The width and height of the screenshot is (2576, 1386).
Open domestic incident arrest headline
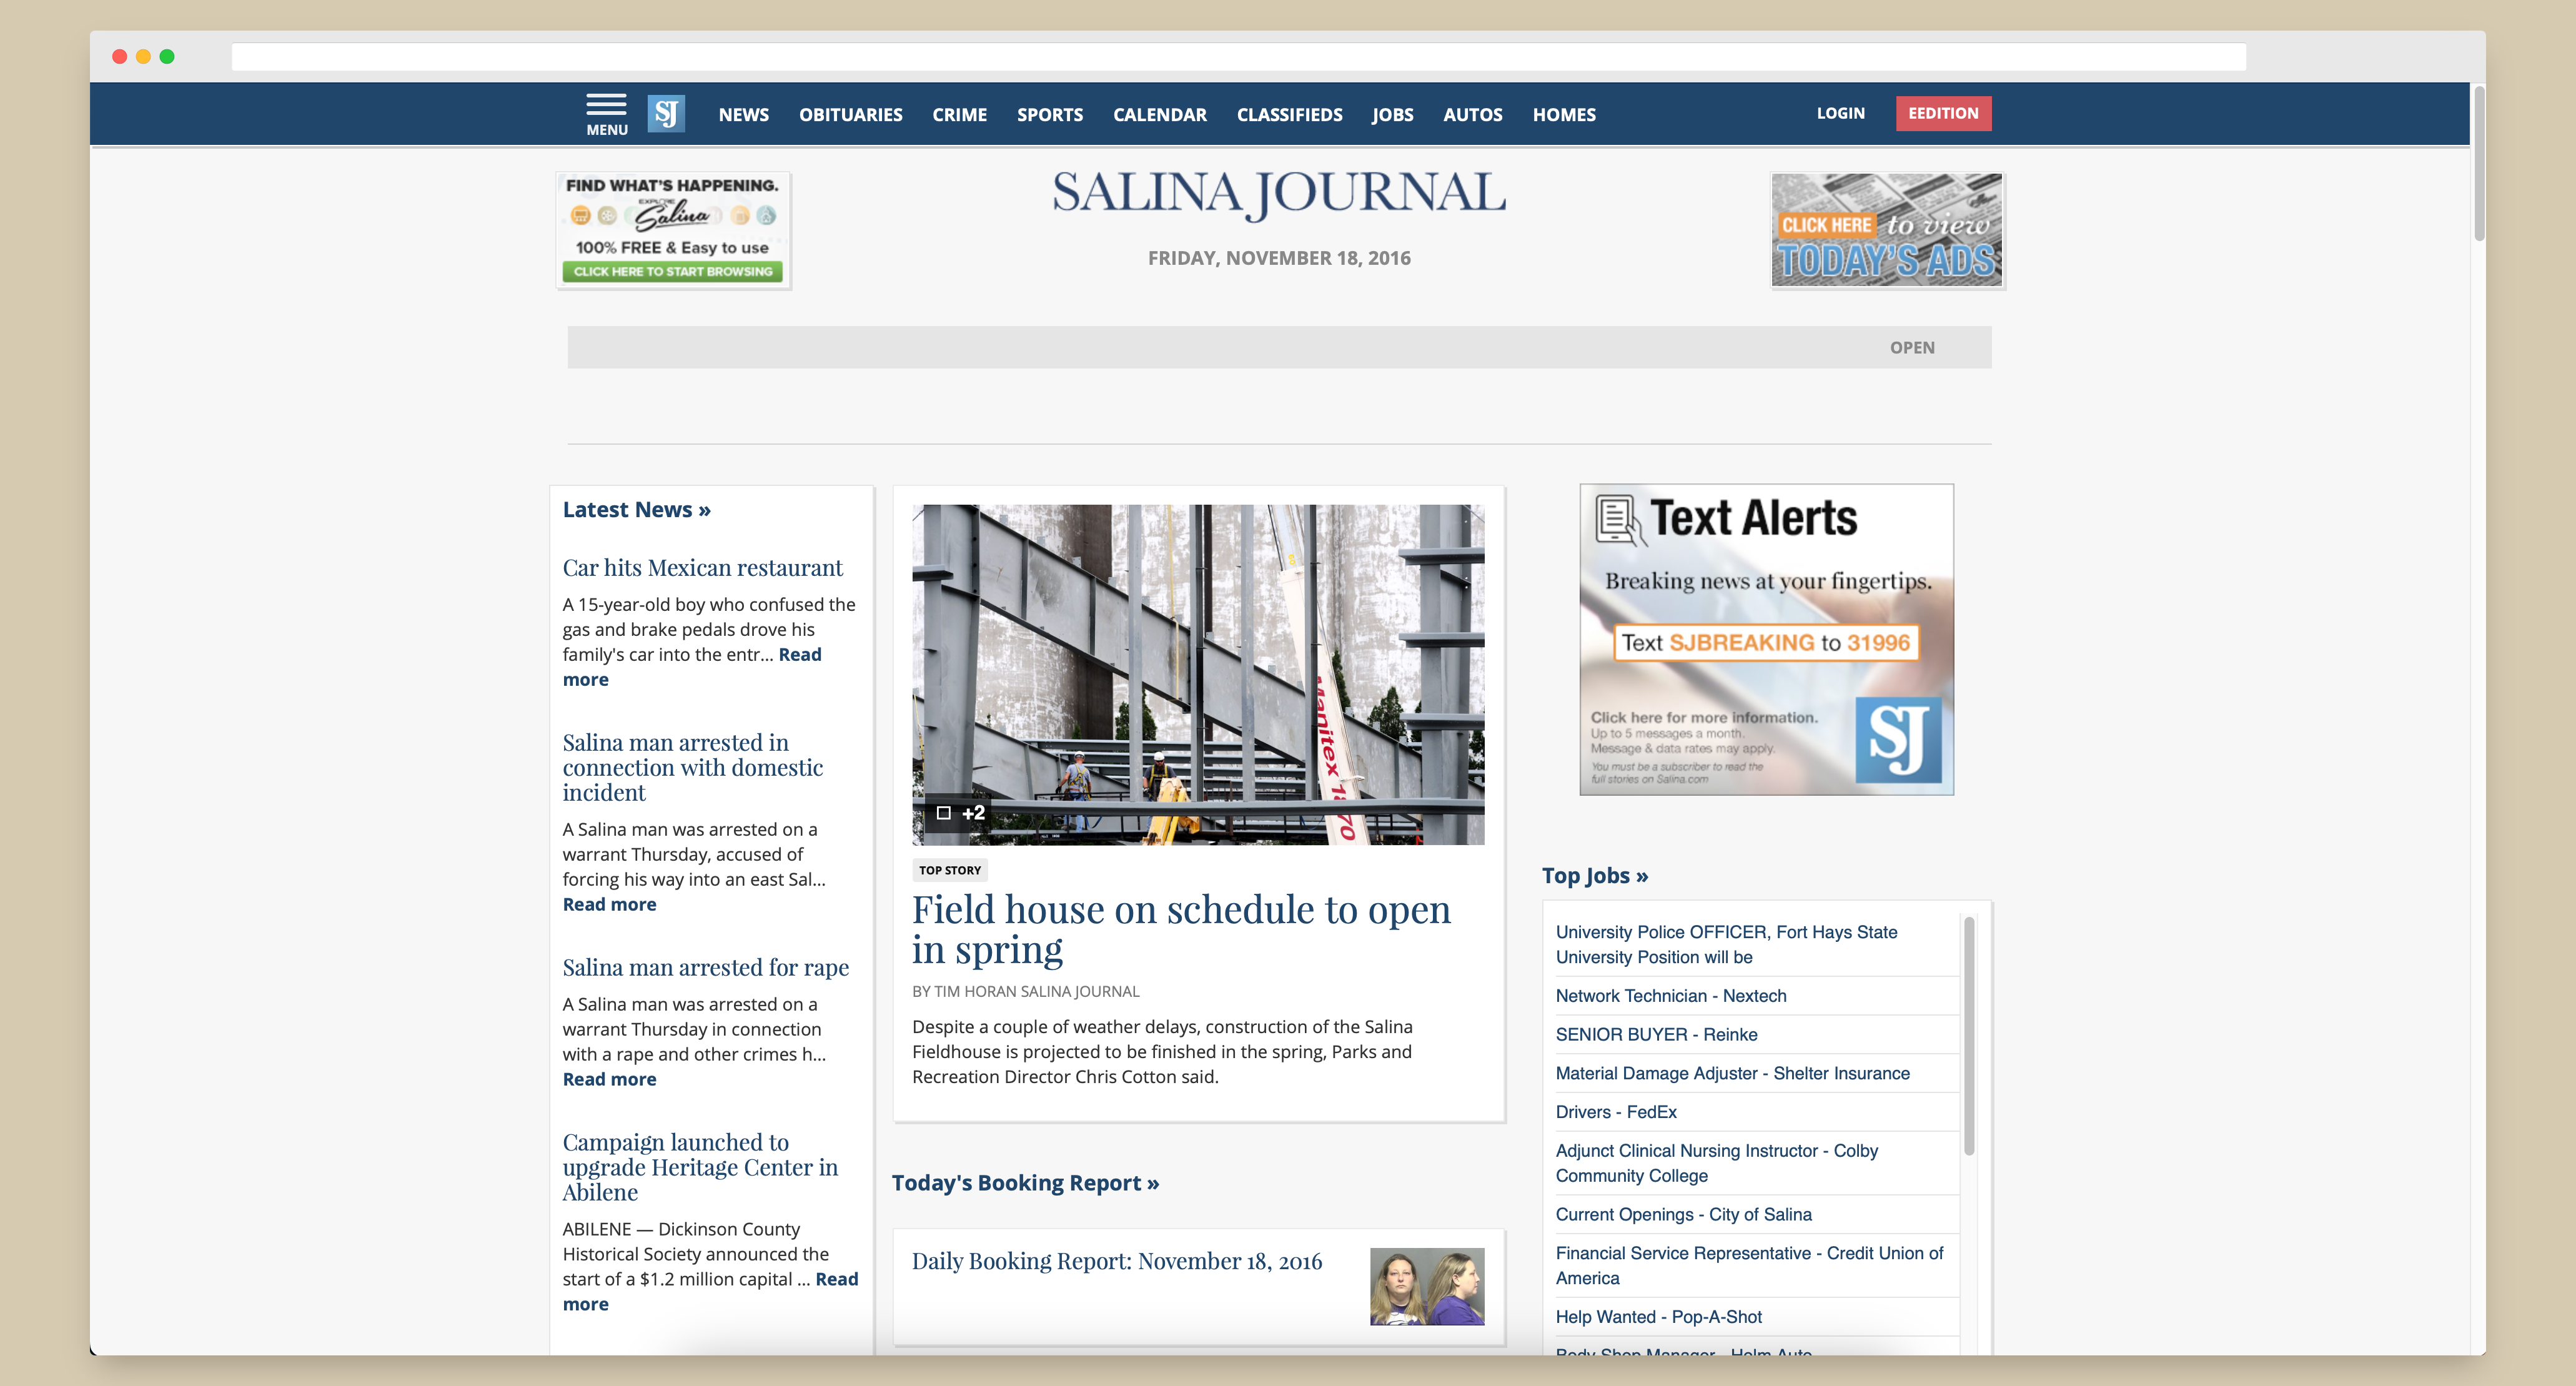click(692, 767)
